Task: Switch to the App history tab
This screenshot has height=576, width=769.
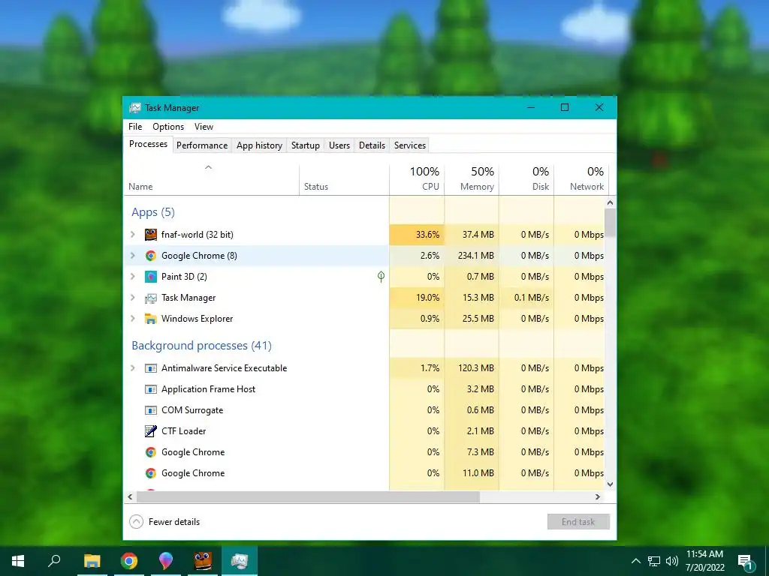Action: point(259,145)
